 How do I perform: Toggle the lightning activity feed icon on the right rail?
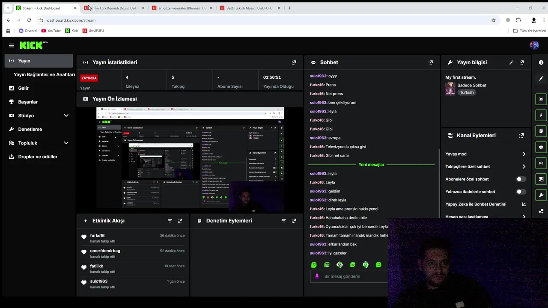coord(541,115)
